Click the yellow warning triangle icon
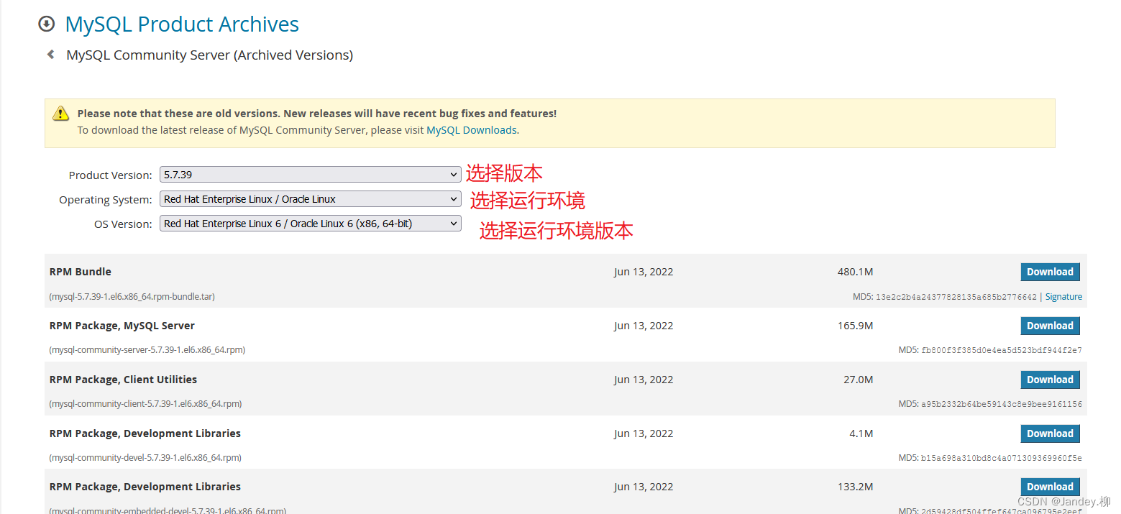 [60, 114]
